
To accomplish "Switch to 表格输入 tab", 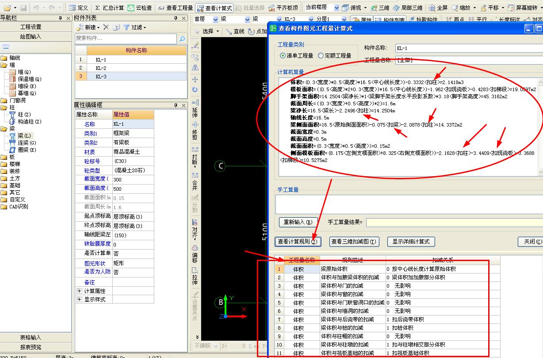I will point(31,338).
